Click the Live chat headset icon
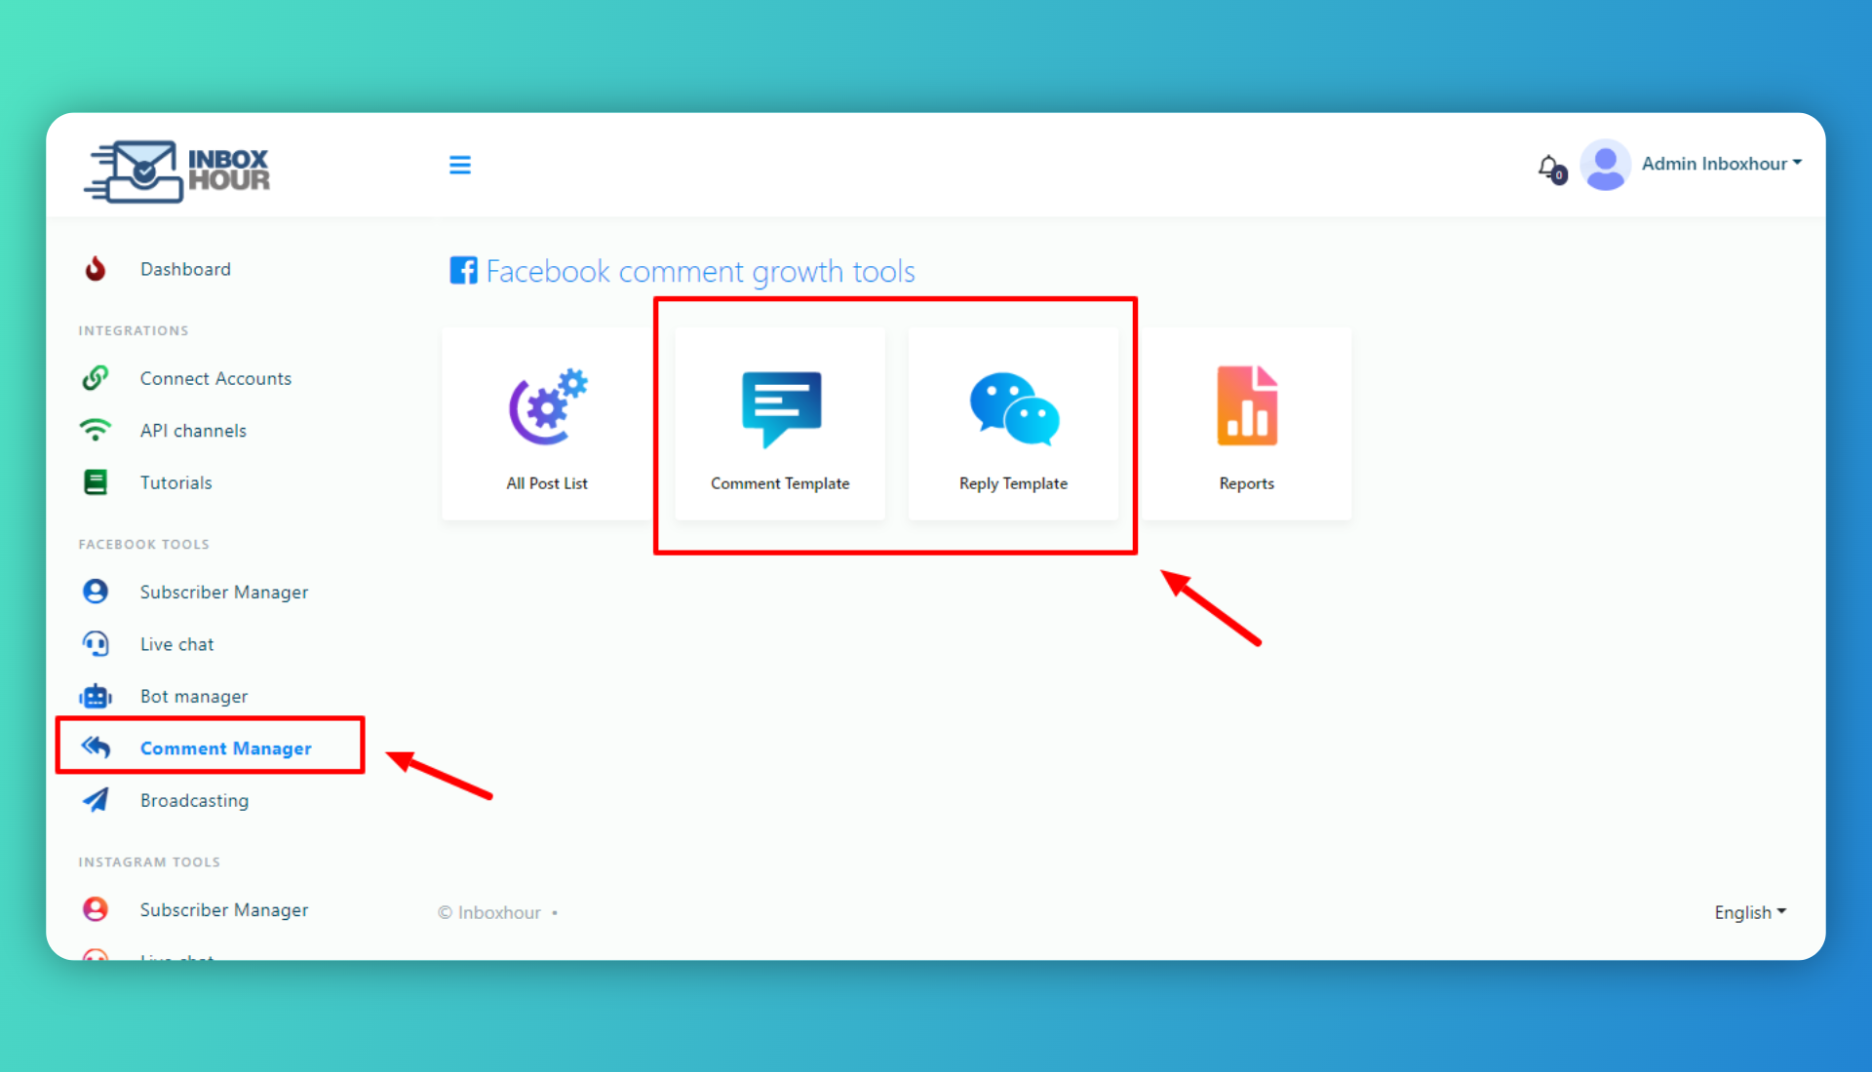This screenshot has height=1072, width=1872. point(96,644)
